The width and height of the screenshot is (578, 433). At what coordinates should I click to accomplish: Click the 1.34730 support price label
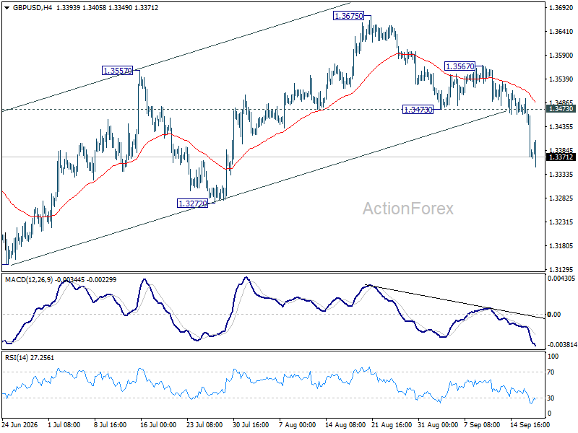(418, 110)
